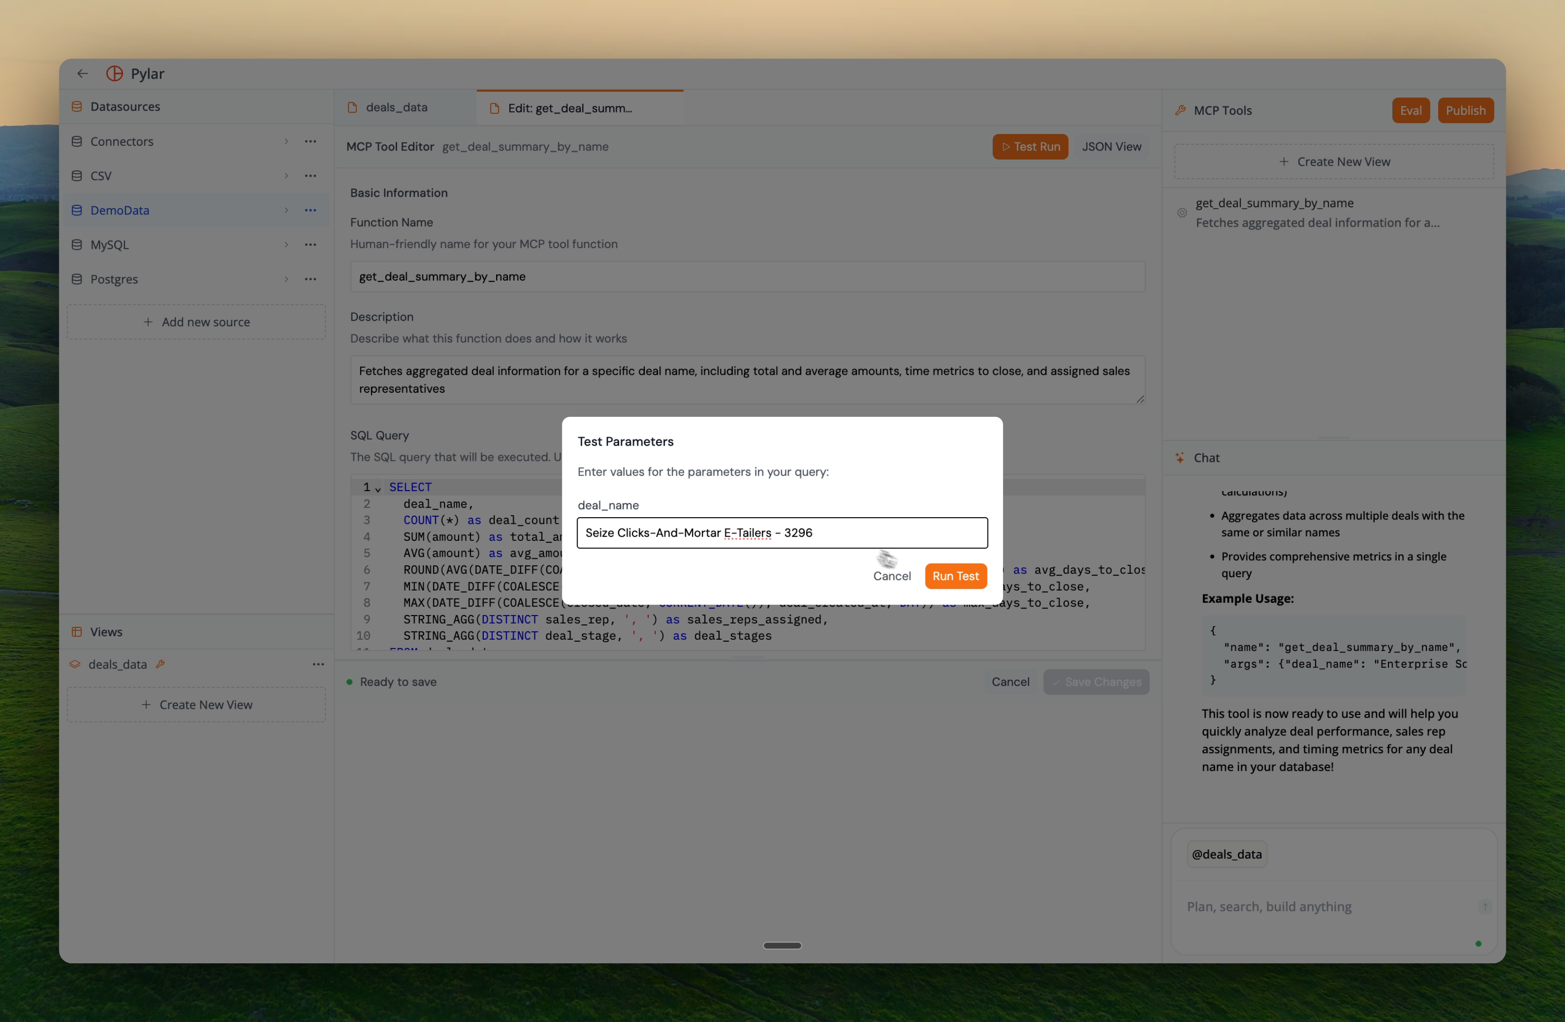This screenshot has height=1022, width=1565.
Task: Click the Datasources database icon
Action: pyautogui.click(x=76, y=106)
